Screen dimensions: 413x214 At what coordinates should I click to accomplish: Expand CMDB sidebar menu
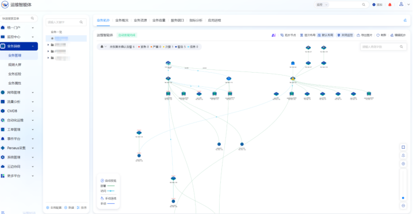[x=18, y=111]
